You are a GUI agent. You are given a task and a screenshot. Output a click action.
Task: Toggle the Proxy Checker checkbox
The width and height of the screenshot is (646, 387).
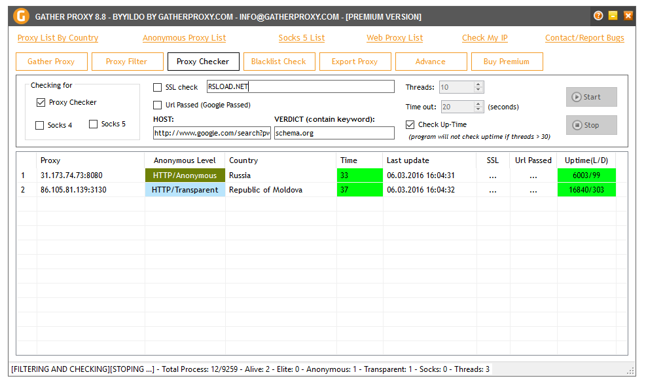tap(41, 102)
